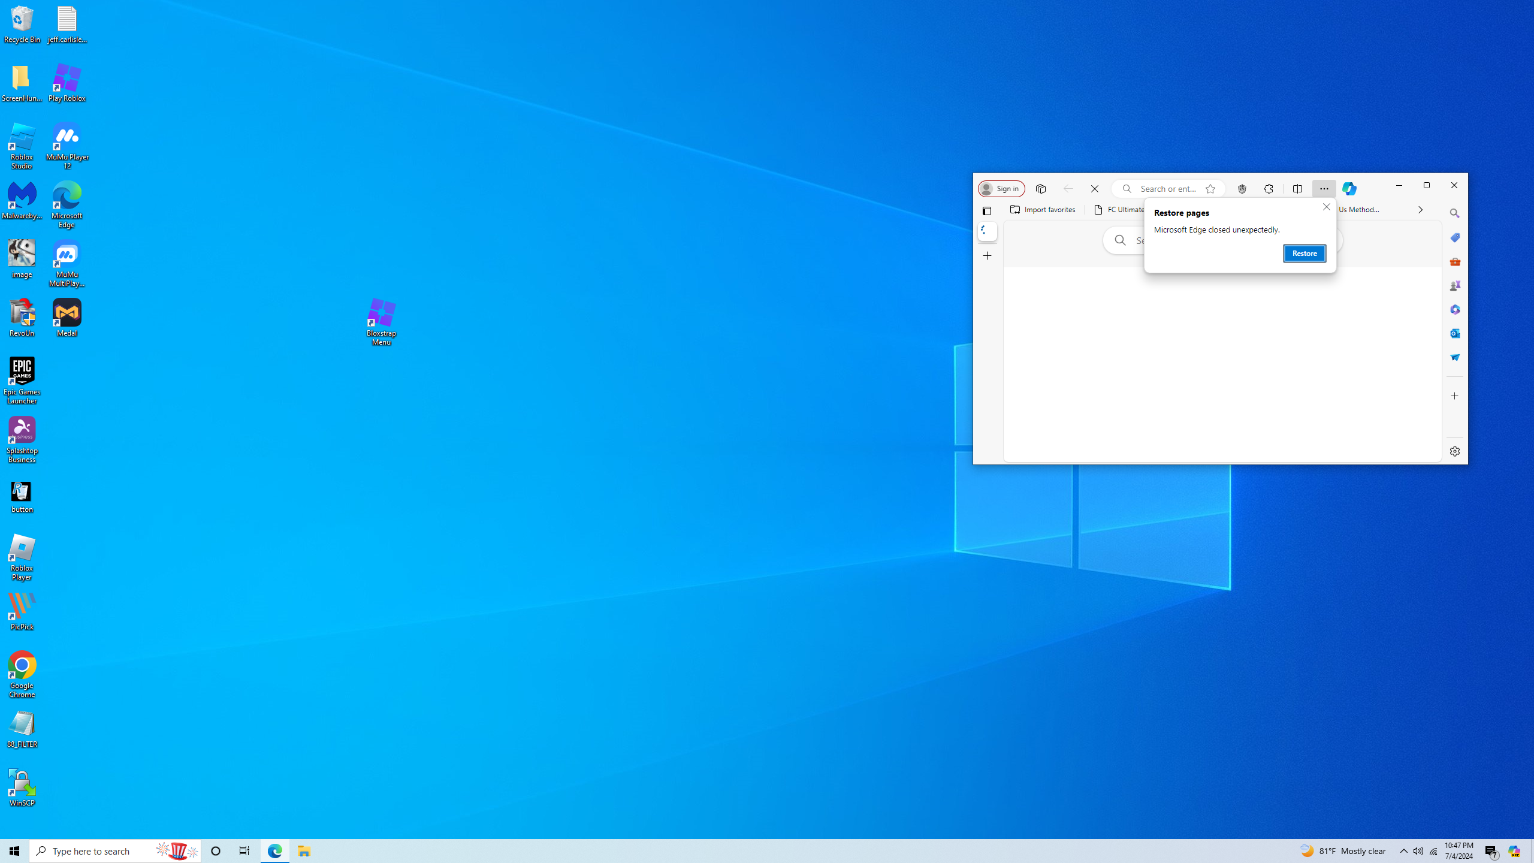Toggle the vertical tabs pane
This screenshot has width=1534, height=863.
[x=987, y=210]
